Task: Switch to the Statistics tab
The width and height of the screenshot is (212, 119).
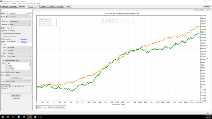Action: pos(52,6)
